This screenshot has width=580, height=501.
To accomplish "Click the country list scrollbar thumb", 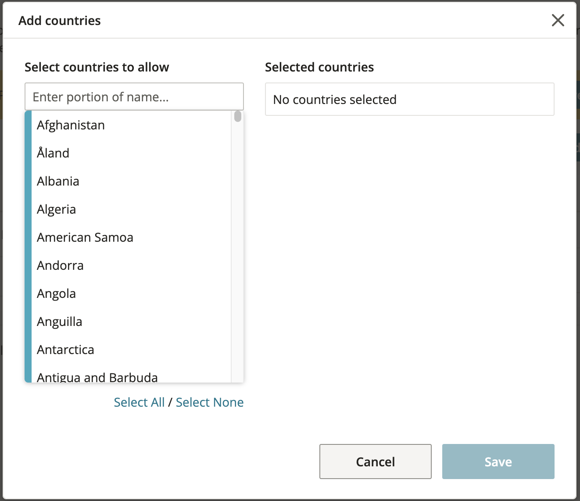I will point(238,116).
